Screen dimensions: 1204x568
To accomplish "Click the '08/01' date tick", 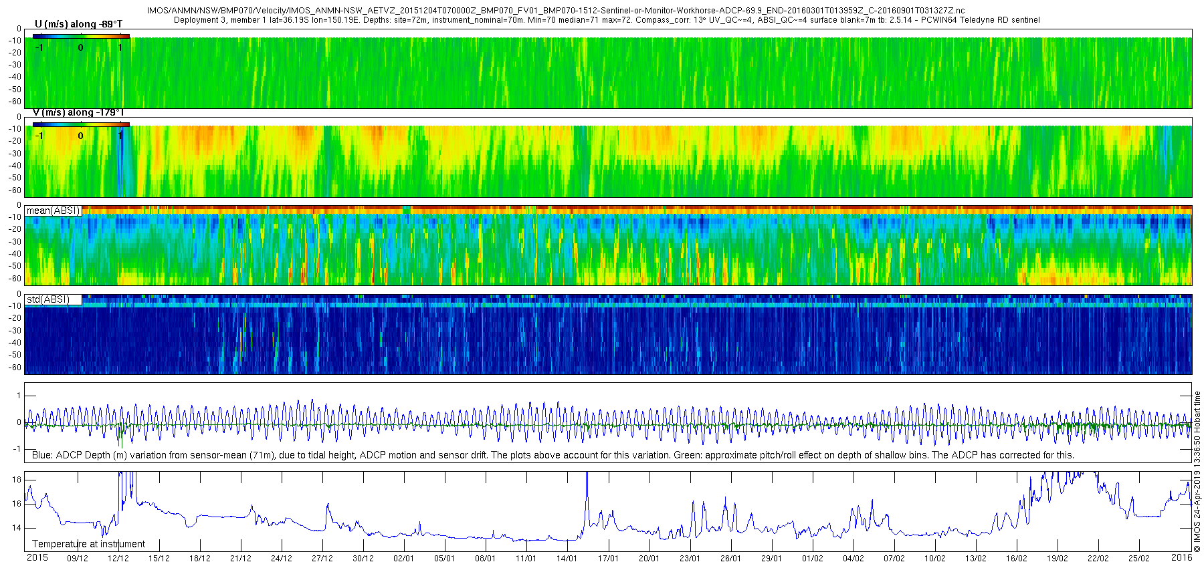I will (486, 559).
